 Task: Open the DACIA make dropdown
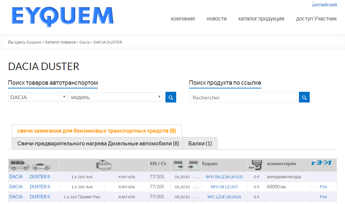38,97
